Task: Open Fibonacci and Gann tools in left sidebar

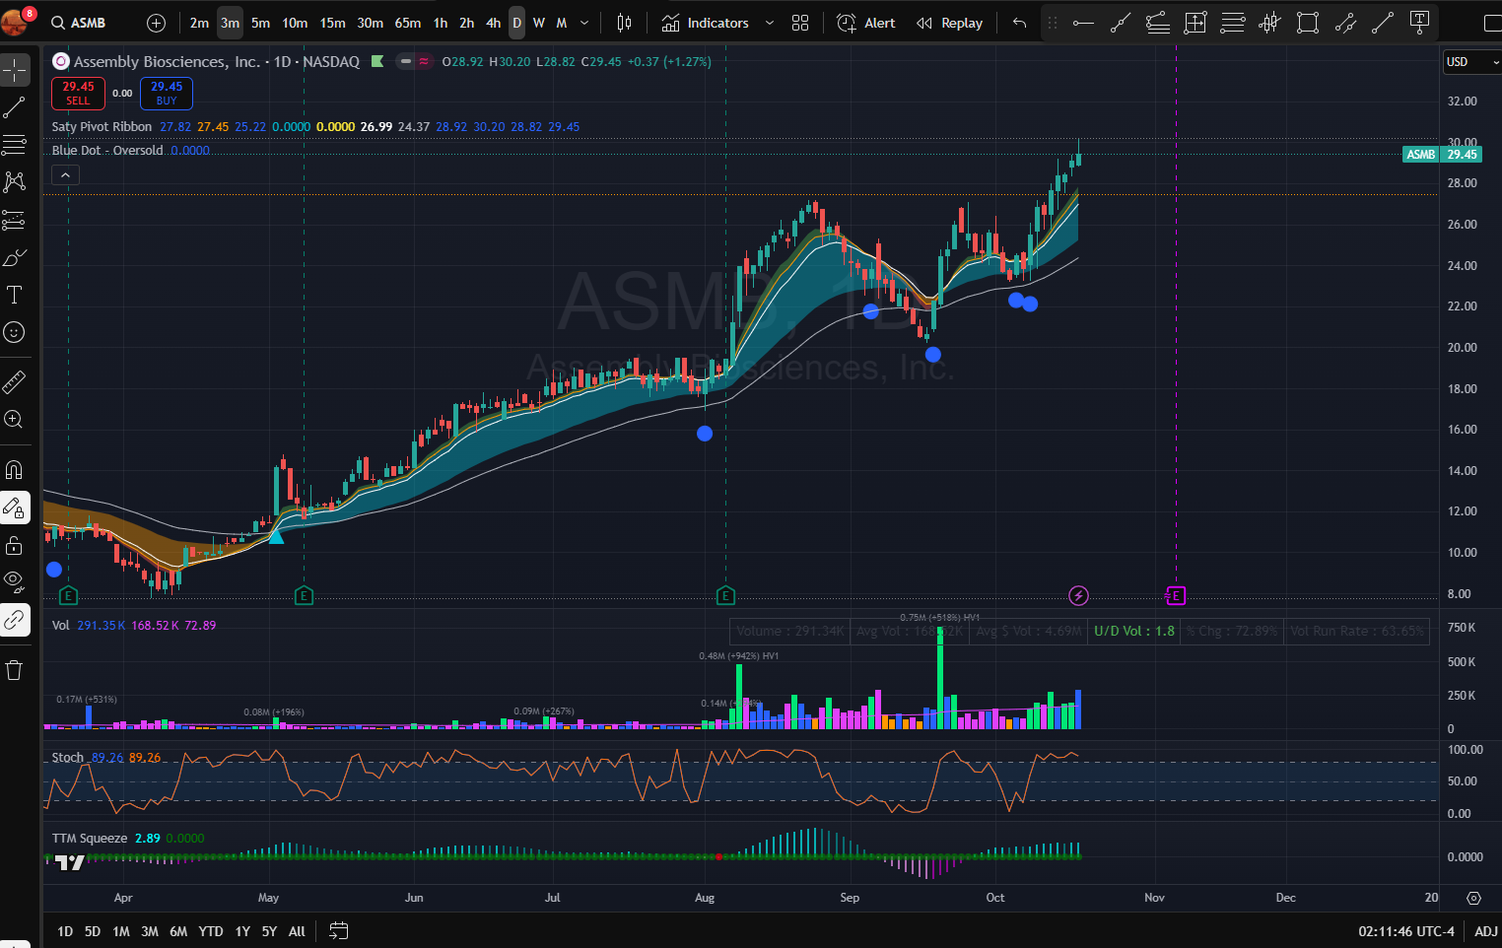Action: (15, 145)
